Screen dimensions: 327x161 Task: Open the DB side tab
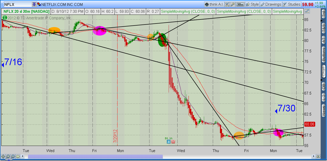[x=324, y=86]
